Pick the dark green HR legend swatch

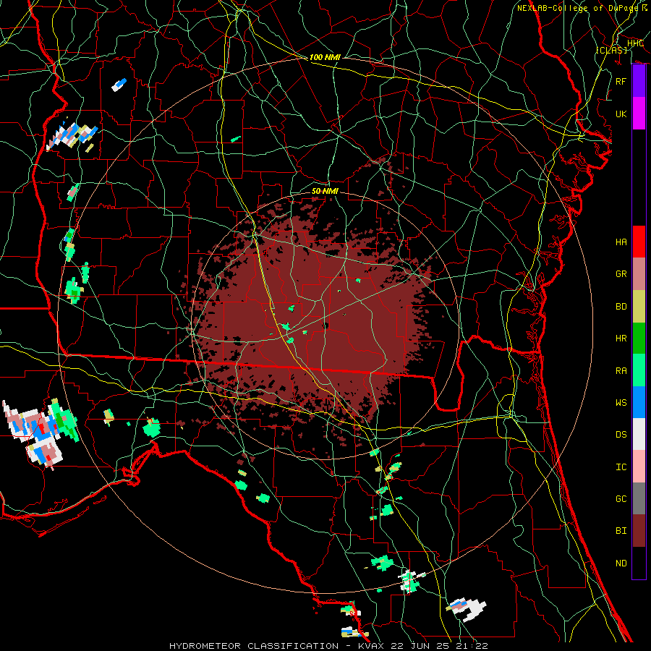(x=639, y=338)
